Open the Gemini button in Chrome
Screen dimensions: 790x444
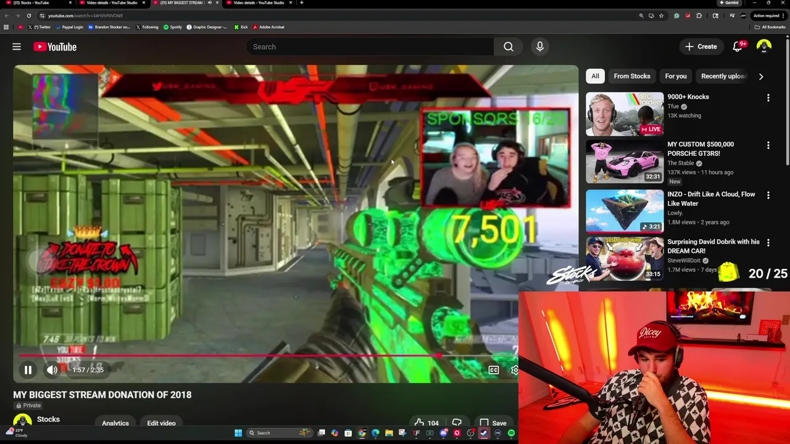tap(729, 3)
